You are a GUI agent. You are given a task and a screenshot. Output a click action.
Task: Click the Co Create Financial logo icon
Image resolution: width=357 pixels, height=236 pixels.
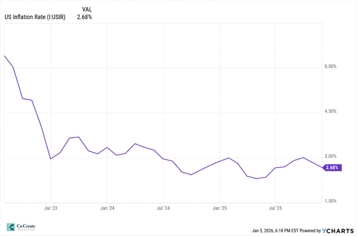coord(11,228)
